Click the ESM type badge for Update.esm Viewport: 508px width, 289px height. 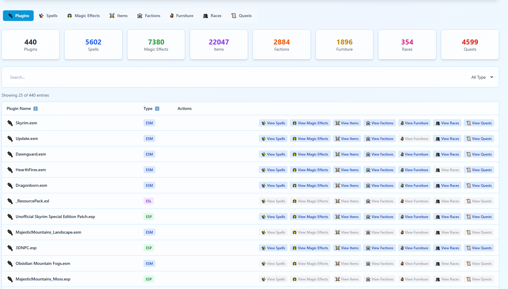pos(149,139)
